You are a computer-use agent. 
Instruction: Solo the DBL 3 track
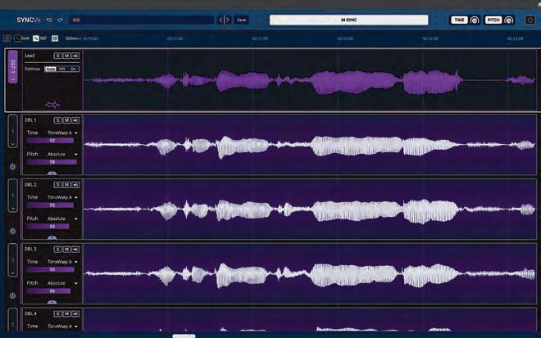click(x=57, y=249)
